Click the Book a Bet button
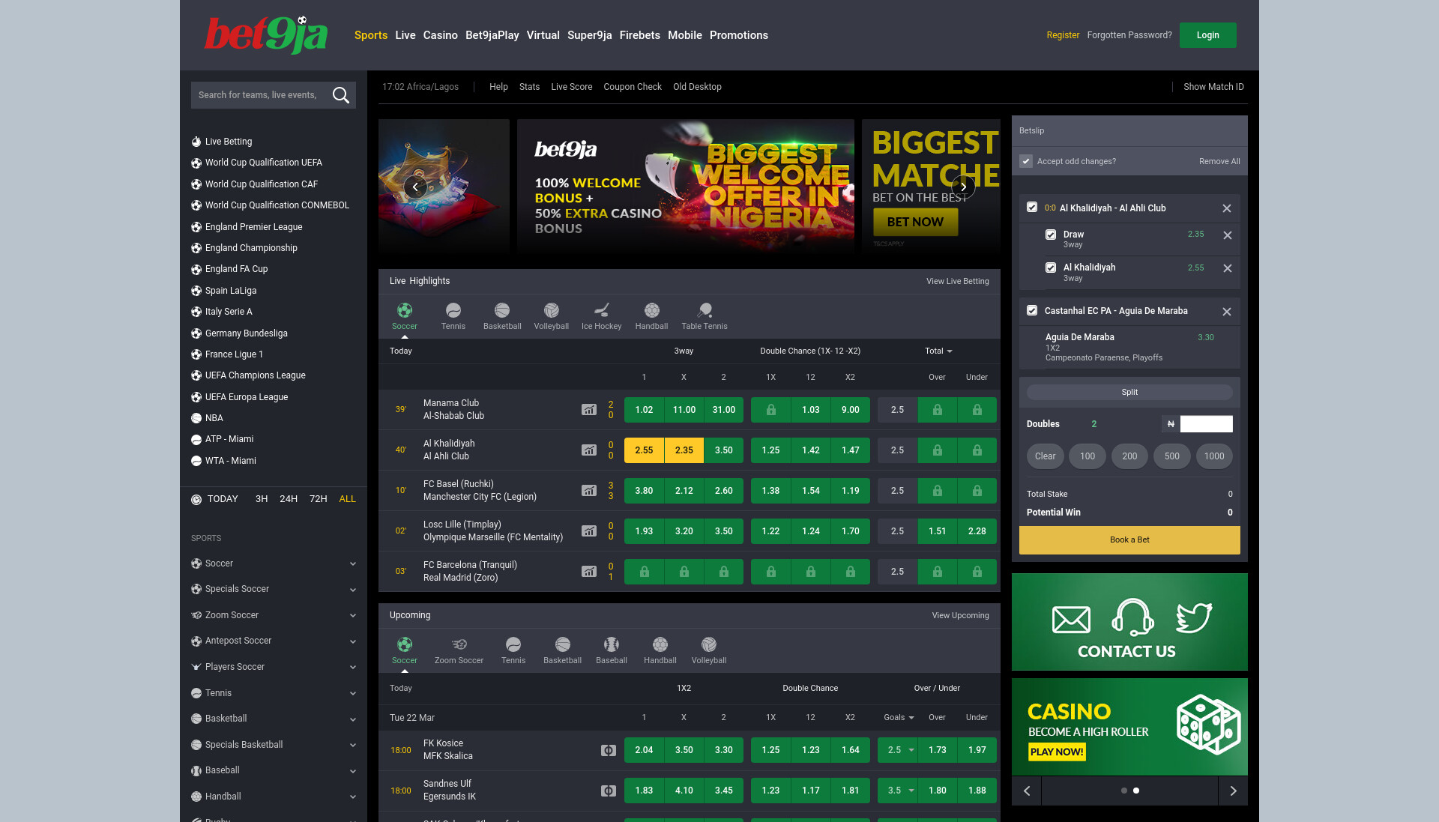The width and height of the screenshot is (1439, 822). (1129, 540)
